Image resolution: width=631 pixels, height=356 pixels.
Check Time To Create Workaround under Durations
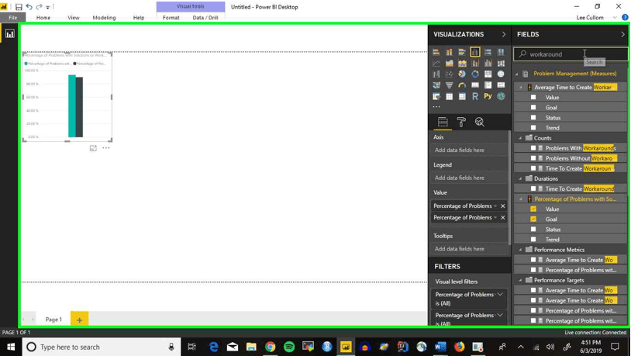coord(533,188)
